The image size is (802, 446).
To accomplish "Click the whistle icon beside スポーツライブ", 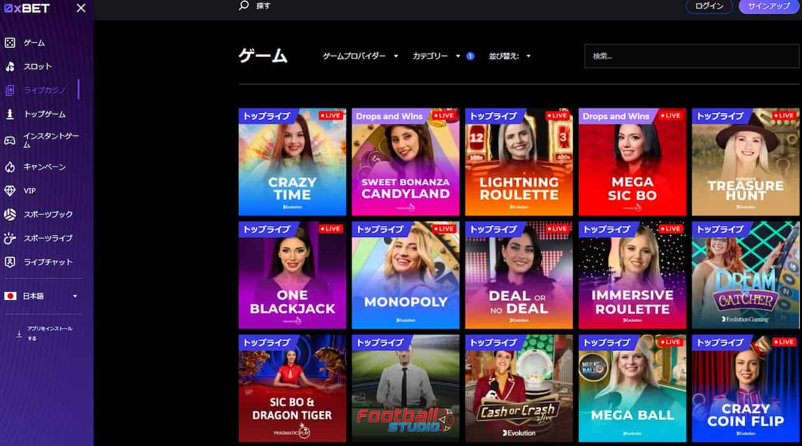I will 10,238.
